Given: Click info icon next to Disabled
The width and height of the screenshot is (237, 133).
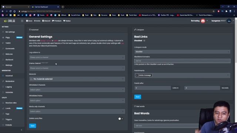Looking at the screenshot, I should point(144,41).
